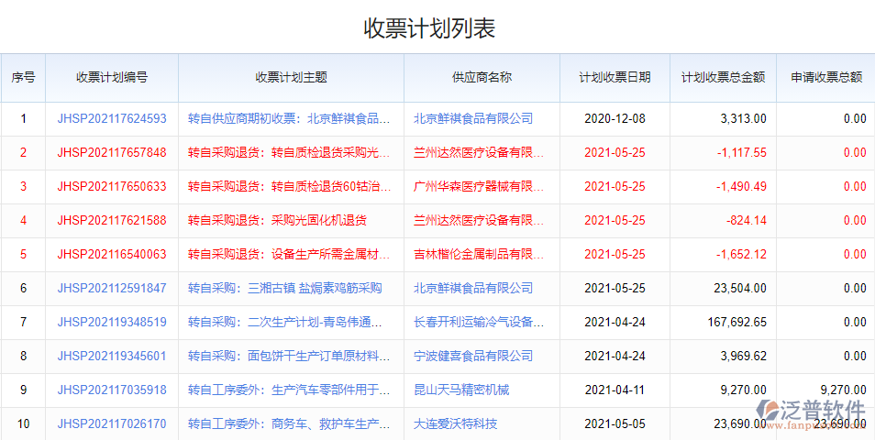The width and height of the screenshot is (875, 440).
Task: Click the 计划收票总金额 column header
Action: pyautogui.click(x=723, y=78)
